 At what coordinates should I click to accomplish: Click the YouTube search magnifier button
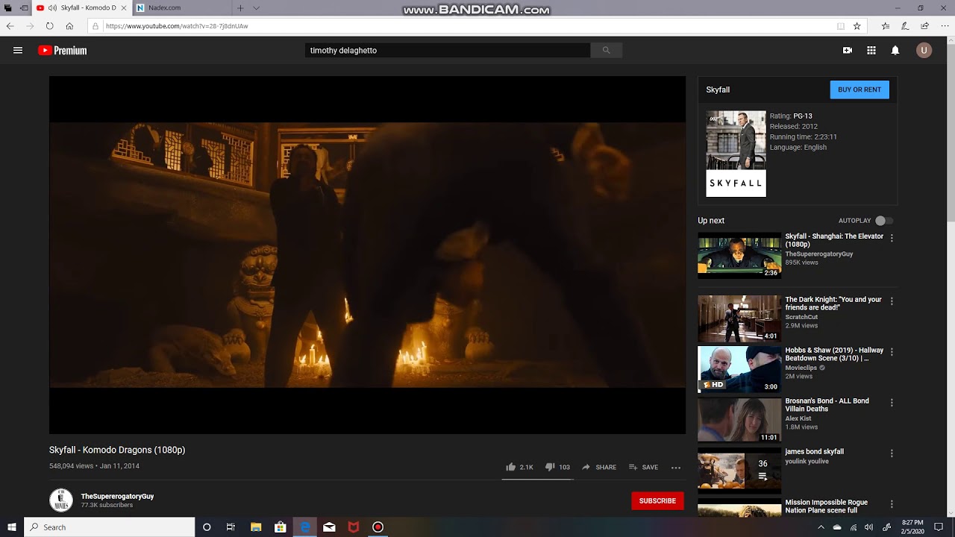pos(606,50)
